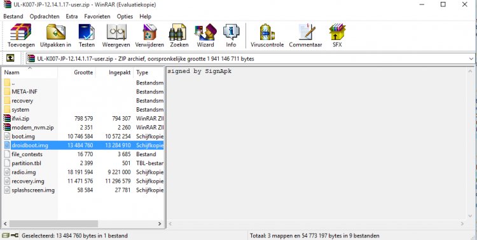Viewport: 477px width, 240px height.
Task: Launch the Wizard tool
Action: pos(205,36)
